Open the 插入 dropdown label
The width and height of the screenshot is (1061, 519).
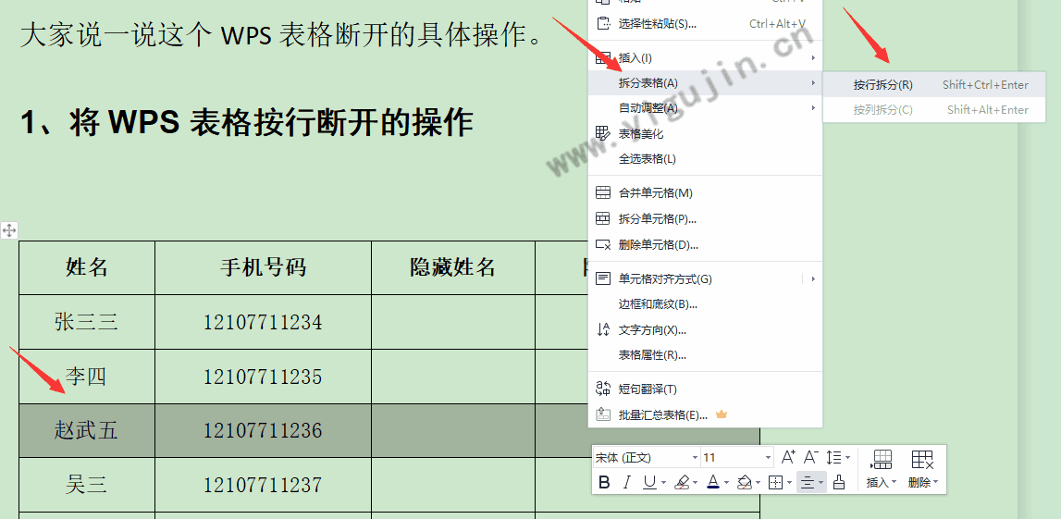(x=881, y=483)
